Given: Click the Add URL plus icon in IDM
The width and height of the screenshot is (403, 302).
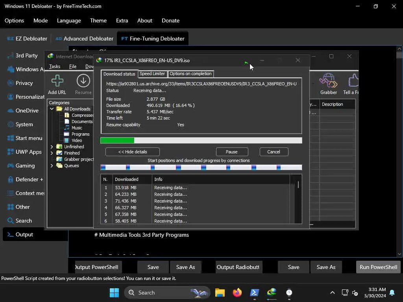Looking at the screenshot, I should pos(57,81).
